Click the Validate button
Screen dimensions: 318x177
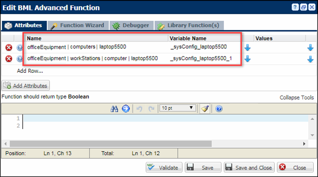click(x=164, y=167)
